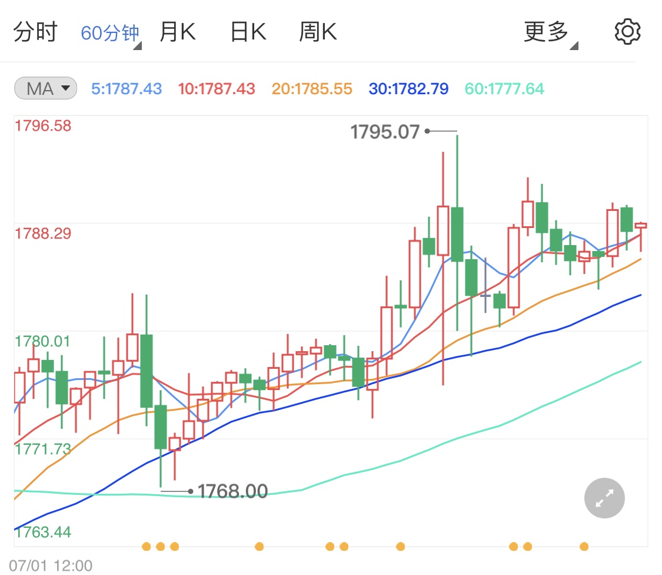Screen dimensions: 662x575
Task: Open the 60分钟 interval dropdown
Action: tap(111, 33)
